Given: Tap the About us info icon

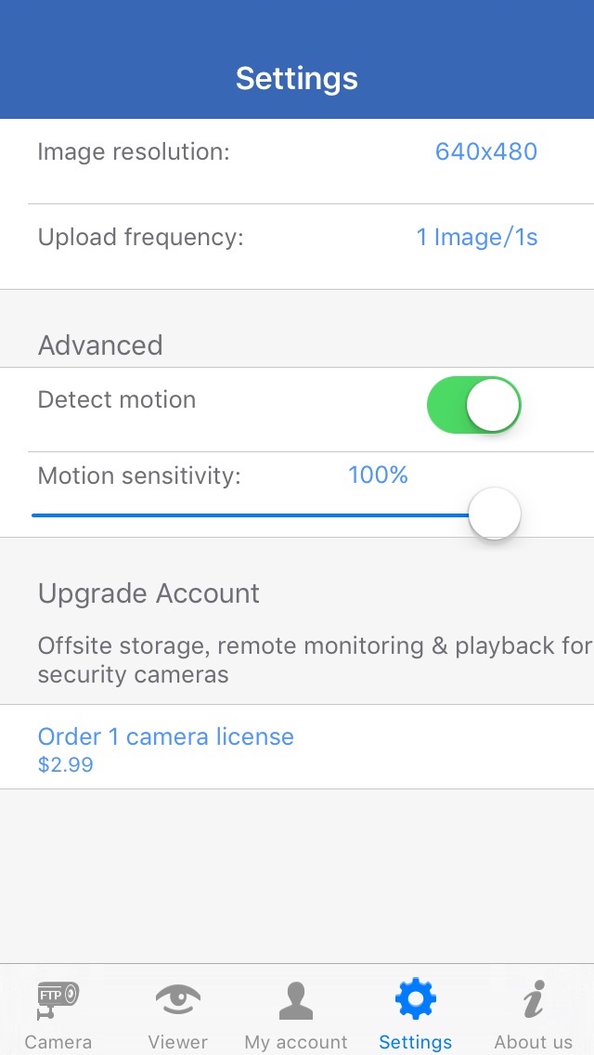Looking at the screenshot, I should (533, 999).
